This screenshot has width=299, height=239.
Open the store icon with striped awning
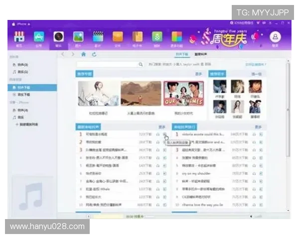(19, 36)
